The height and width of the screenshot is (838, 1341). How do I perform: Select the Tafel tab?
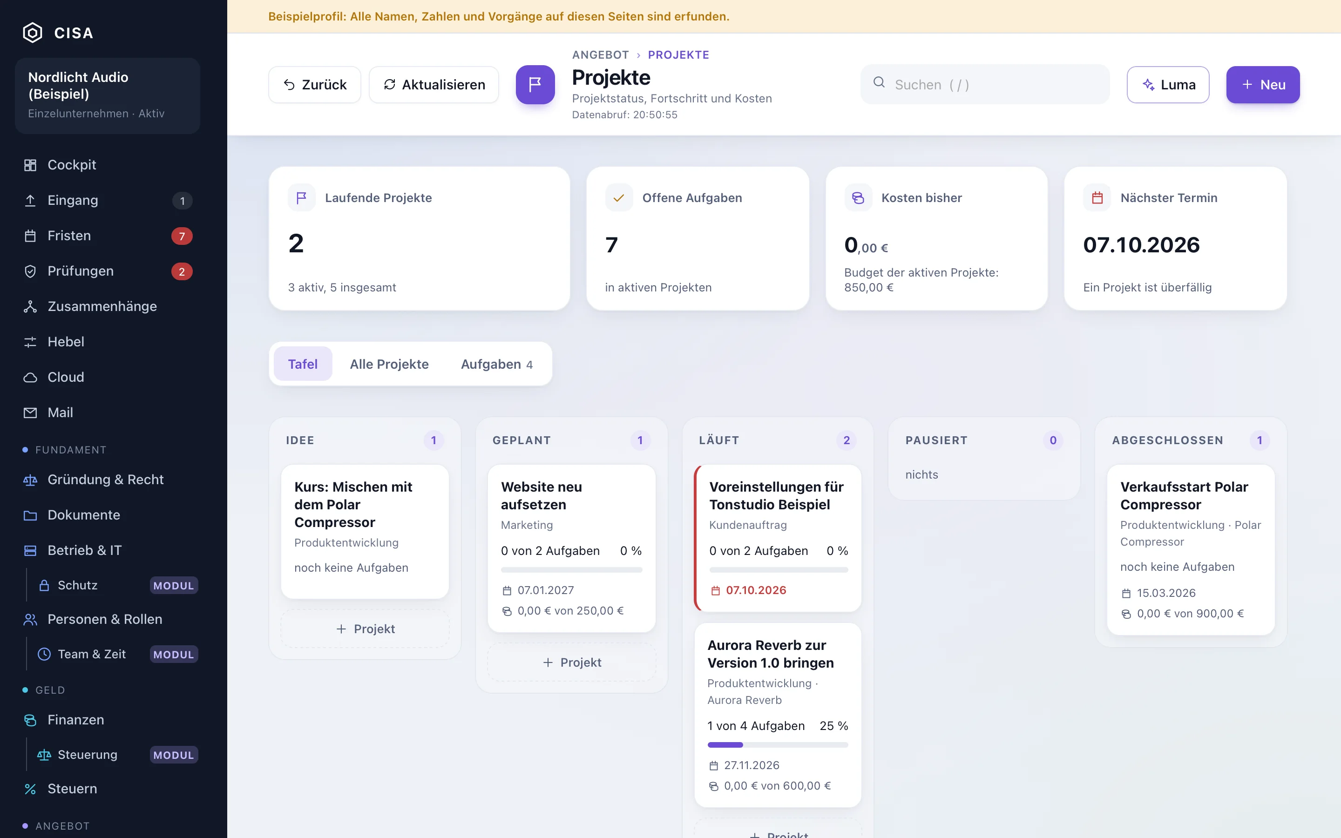pyautogui.click(x=303, y=364)
